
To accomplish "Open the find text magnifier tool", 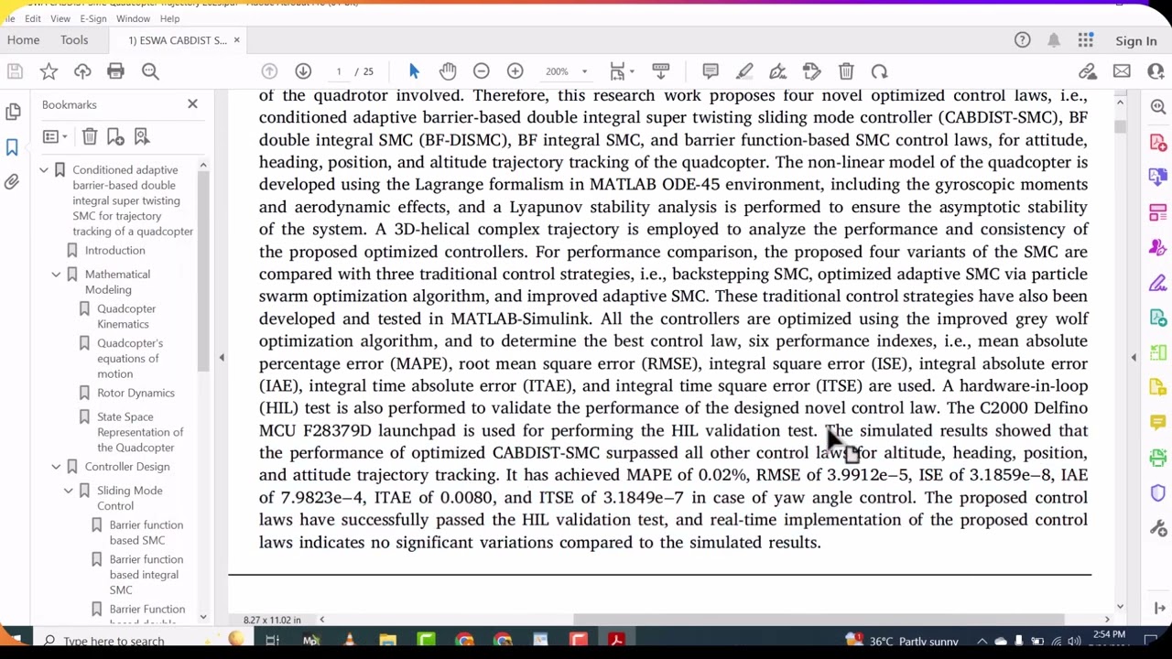I will 150,71.
